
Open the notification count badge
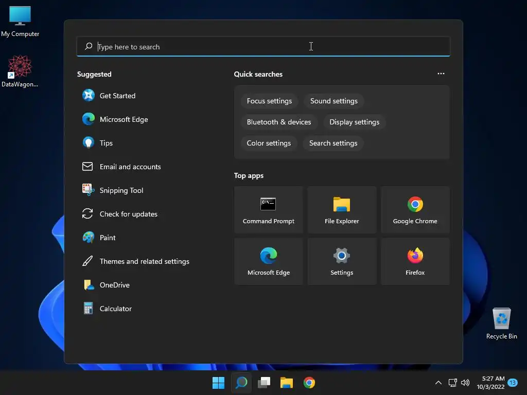513,383
